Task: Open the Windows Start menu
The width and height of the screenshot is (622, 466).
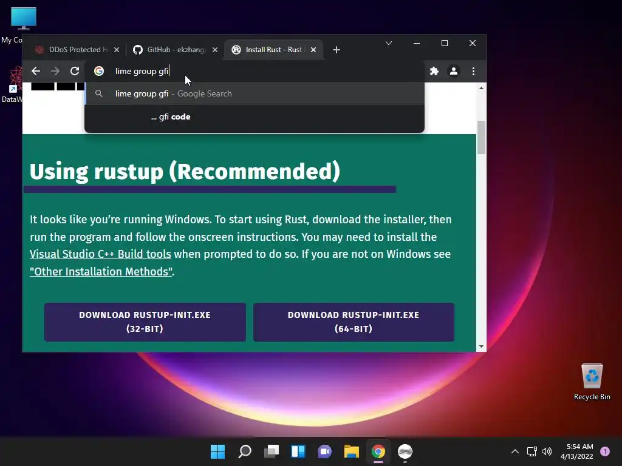Action: (217, 451)
